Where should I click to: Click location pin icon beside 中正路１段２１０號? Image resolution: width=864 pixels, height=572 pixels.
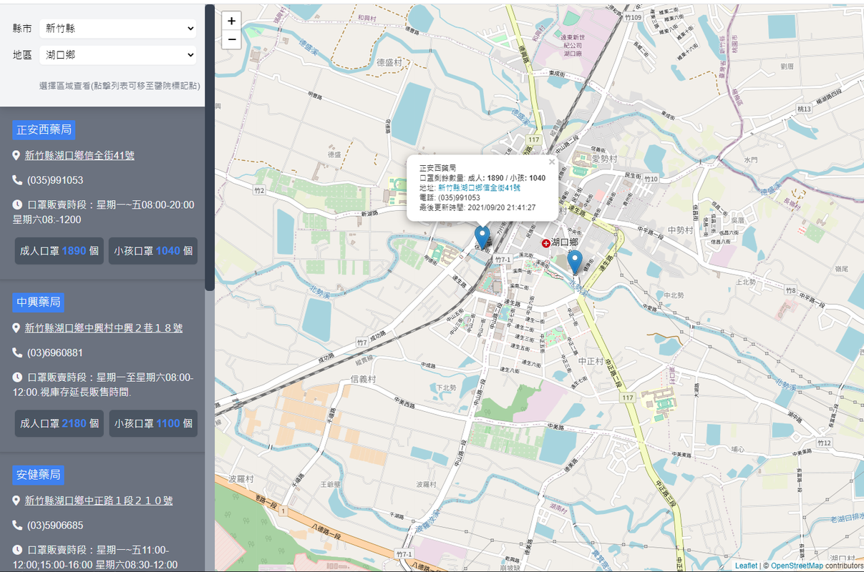[x=16, y=500]
